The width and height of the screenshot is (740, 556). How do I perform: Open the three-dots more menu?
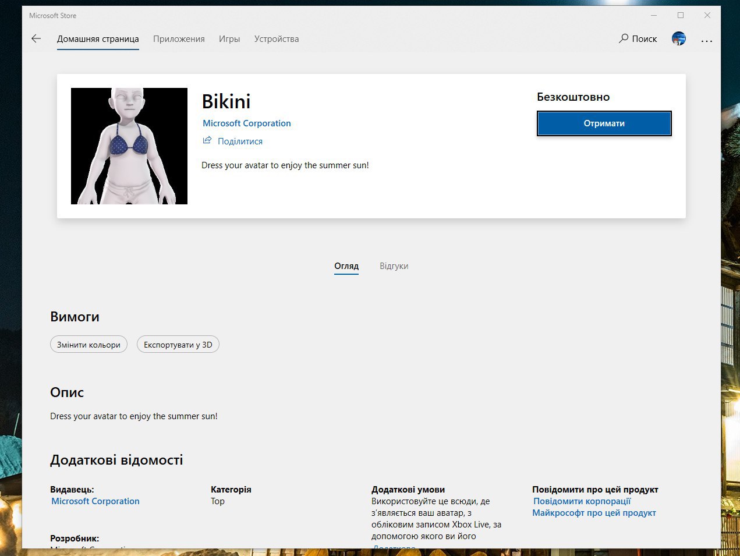coord(707,41)
